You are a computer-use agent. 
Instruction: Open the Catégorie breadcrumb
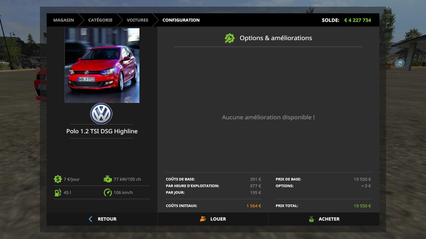click(100, 20)
